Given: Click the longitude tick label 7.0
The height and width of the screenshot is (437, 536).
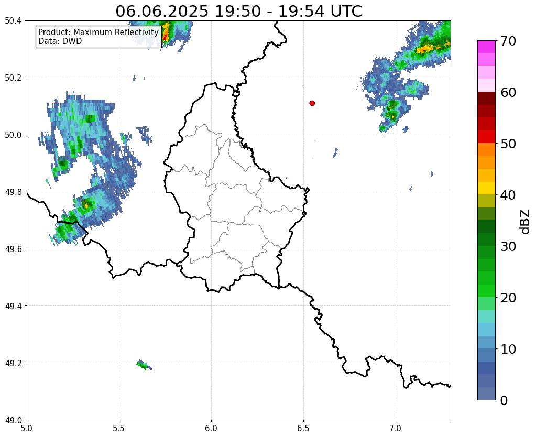Looking at the screenshot, I should [x=396, y=428].
